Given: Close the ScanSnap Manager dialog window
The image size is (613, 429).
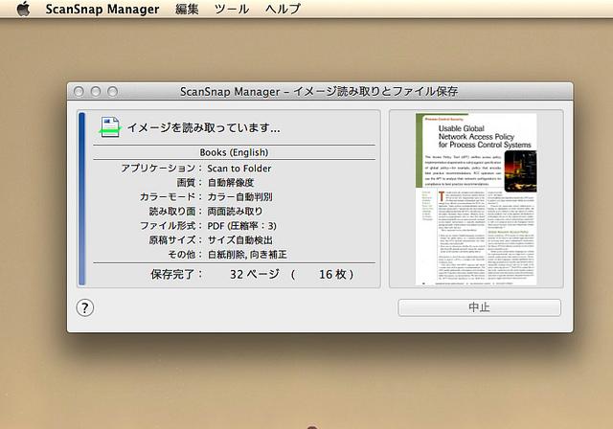Looking at the screenshot, I should (79, 92).
